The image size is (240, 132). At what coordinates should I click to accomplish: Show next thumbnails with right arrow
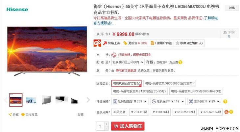(88, 100)
